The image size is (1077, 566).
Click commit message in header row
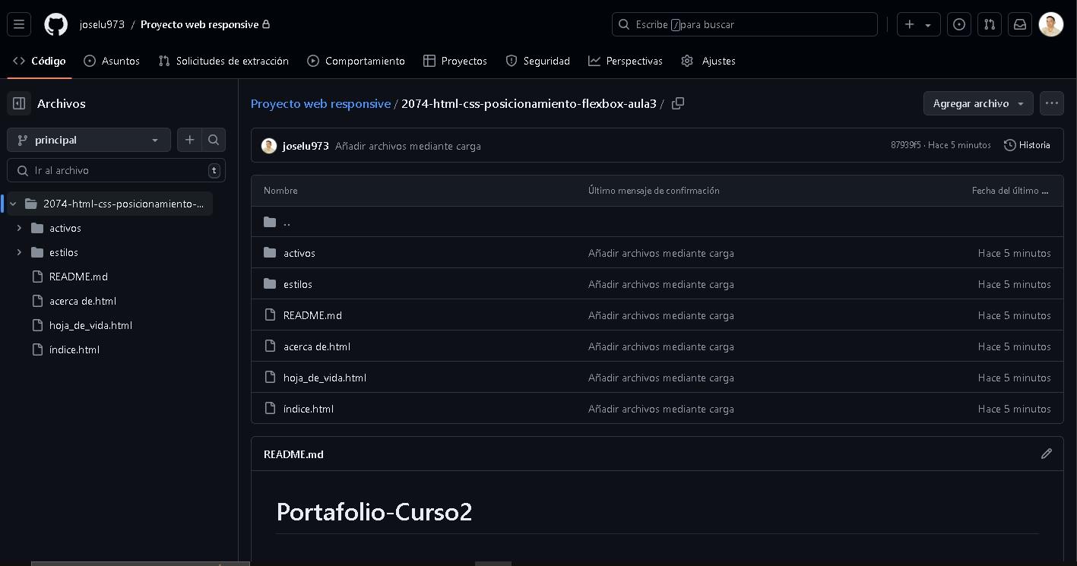408,146
